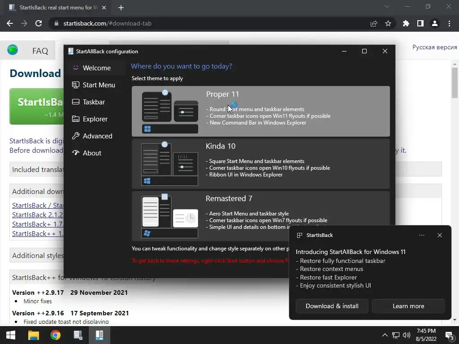Image resolution: width=459 pixels, height=344 pixels.
Task: Click the About gauge icon
Action: pyautogui.click(x=75, y=152)
